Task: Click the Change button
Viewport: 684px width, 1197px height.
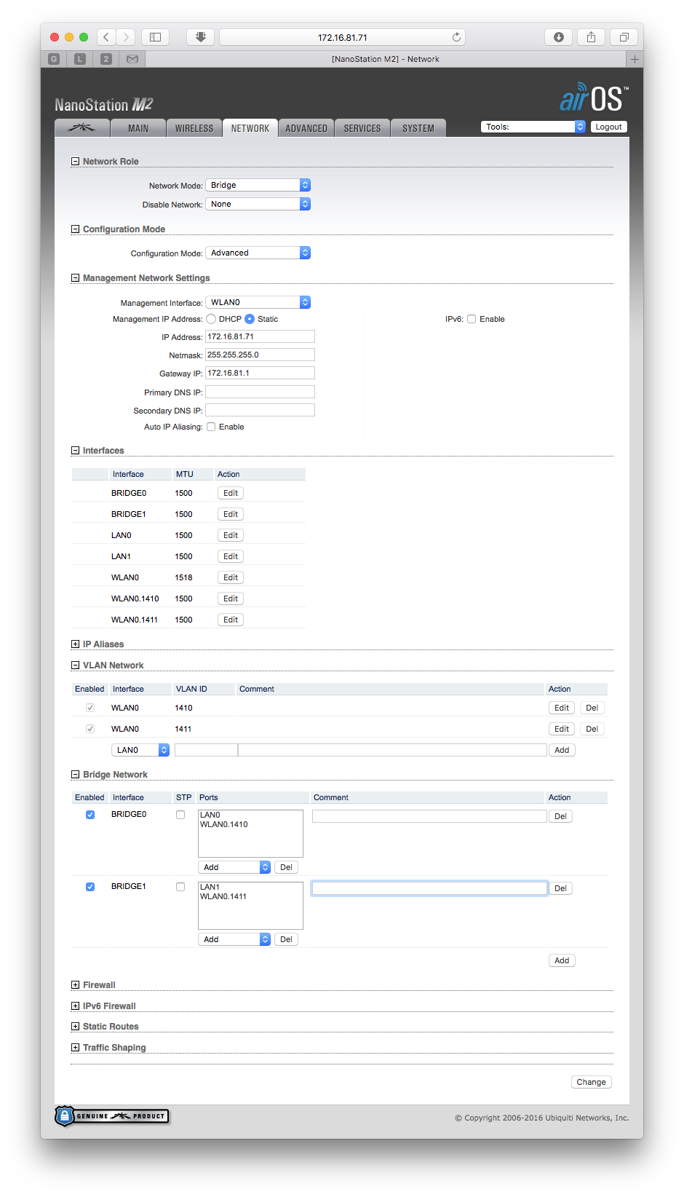Action: coord(591,1082)
